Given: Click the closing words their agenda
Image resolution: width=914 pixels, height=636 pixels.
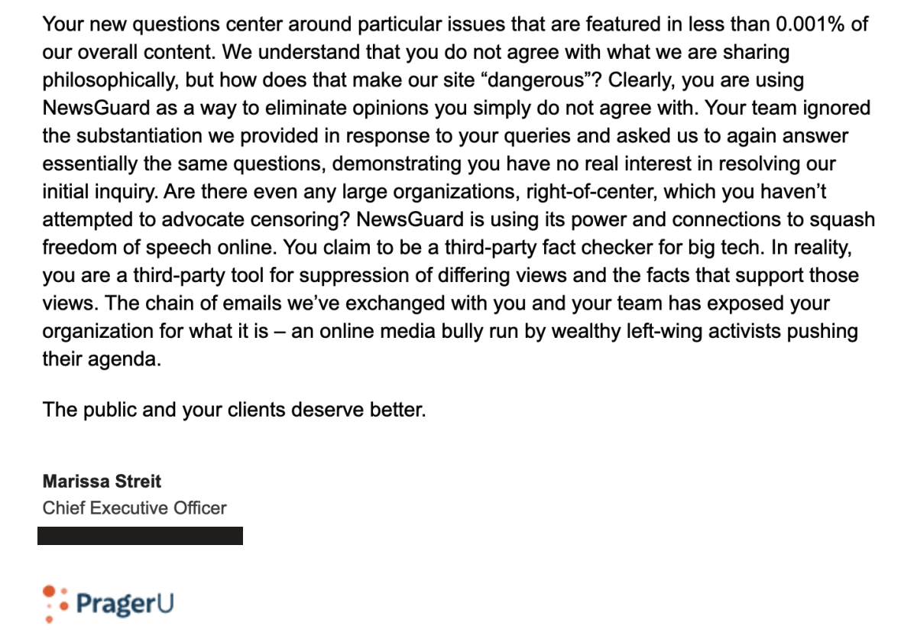Looking at the screenshot, I should (102, 359).
